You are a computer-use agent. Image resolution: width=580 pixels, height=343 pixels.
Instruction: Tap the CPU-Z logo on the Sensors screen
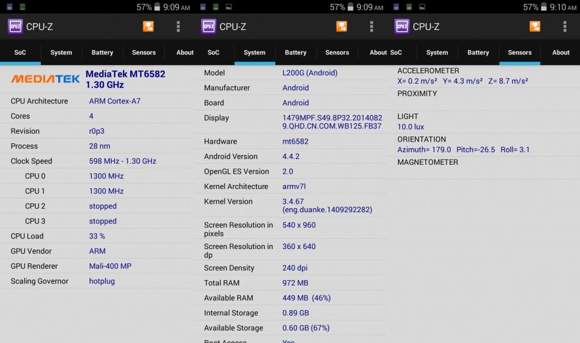402,27
